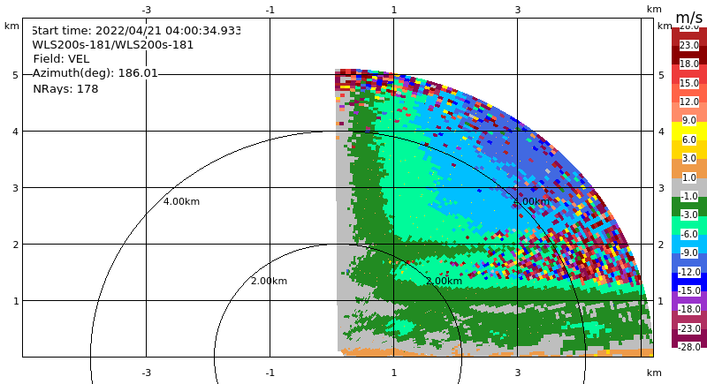Click the -3 tick label on the bottom axis
Screen dimensions: 707x384
coord(146,373)
